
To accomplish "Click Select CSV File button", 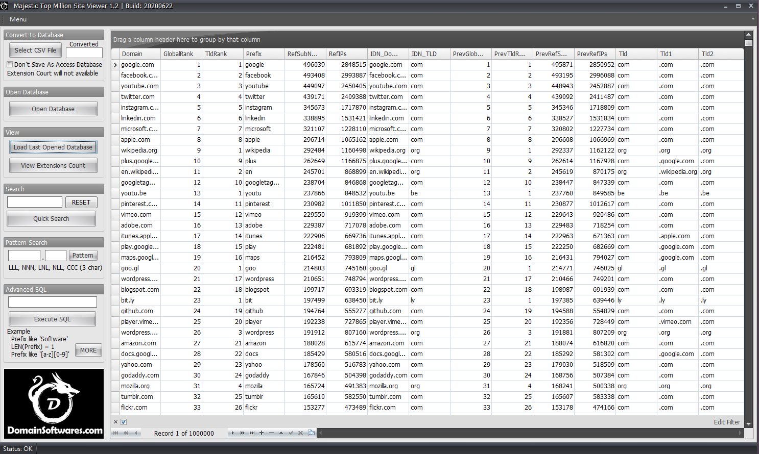I will 35,50.
